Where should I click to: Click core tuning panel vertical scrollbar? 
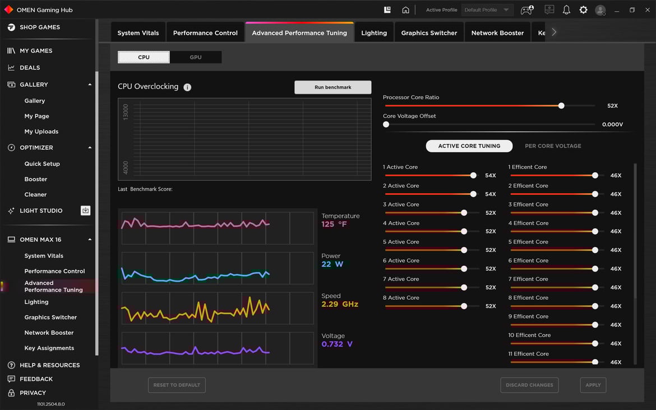635,230
